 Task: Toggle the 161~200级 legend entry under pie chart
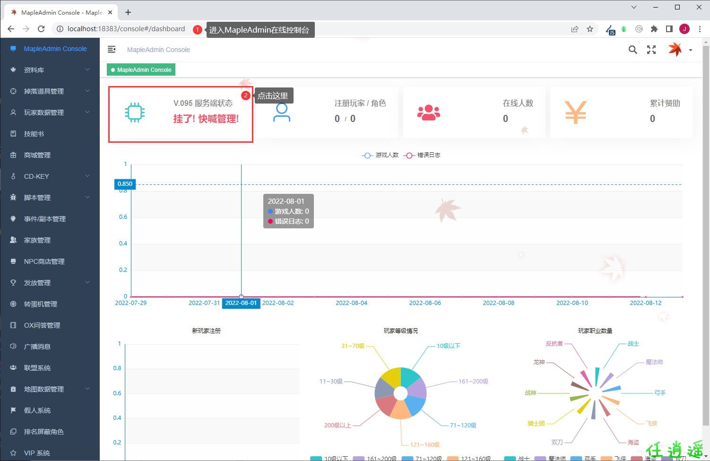pyautogui.click(x=375, y=458)
